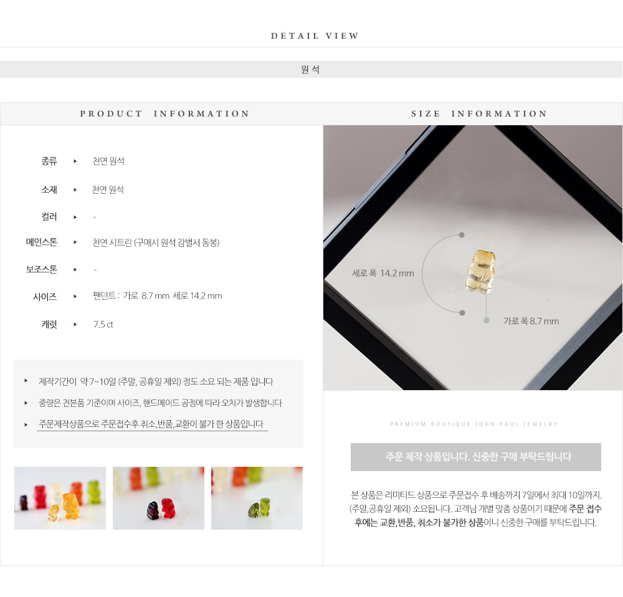This screenshot has width=623, height=597.
Task: Click the arrow bullet next to 메인스톤
Action: click(x=75, y=242)
